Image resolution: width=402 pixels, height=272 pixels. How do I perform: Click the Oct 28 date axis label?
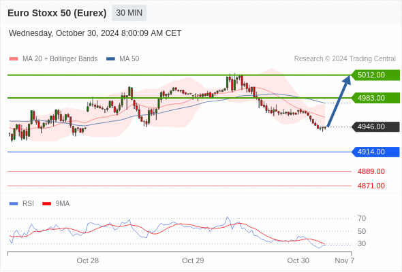pos(88,260)
